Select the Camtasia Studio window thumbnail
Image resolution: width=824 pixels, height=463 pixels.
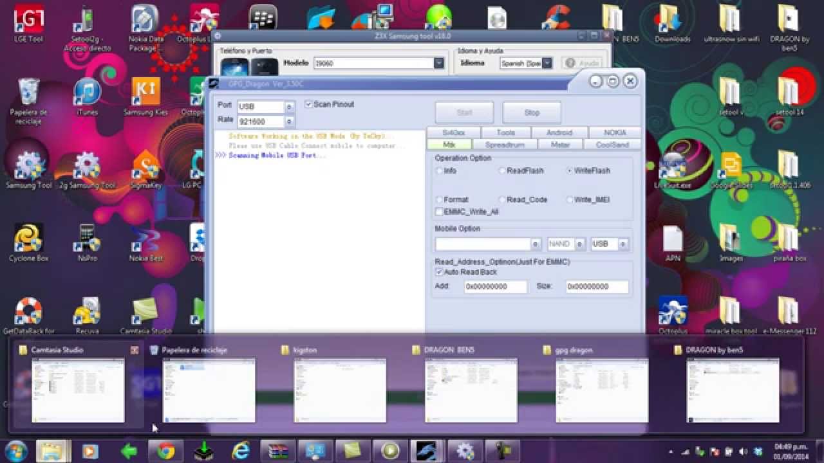tap(79, 390)
